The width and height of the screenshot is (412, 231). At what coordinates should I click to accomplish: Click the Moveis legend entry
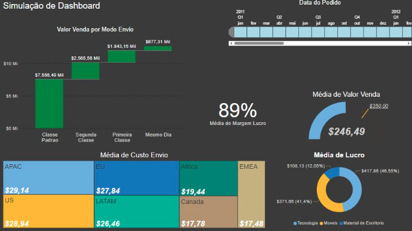329,223
